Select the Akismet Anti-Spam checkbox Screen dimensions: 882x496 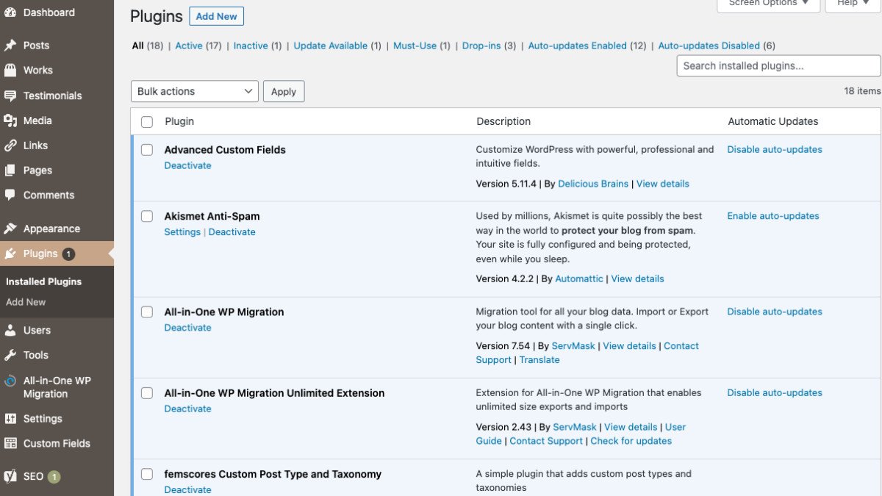[146, 216]
